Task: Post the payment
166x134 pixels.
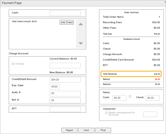Action: [103, 130]
